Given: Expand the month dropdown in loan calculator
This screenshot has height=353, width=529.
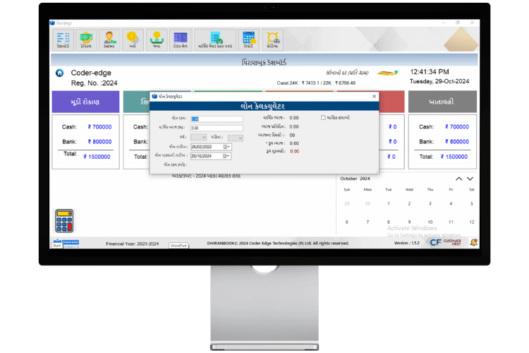Looking at the screenshot, I should tap(240, 138).
